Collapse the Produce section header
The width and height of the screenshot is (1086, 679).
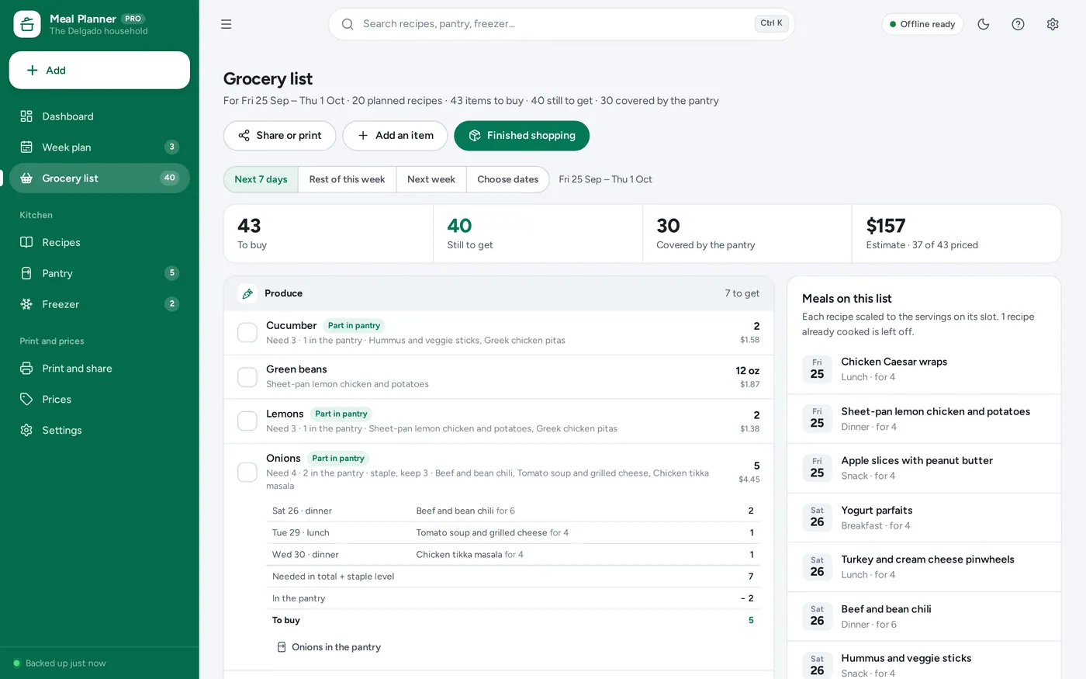pyautogui.click(x=499, y=293)
